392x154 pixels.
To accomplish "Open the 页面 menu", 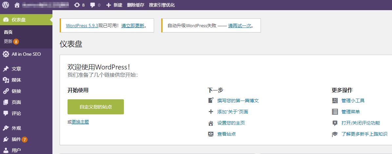I will click(x=26, y=102).
